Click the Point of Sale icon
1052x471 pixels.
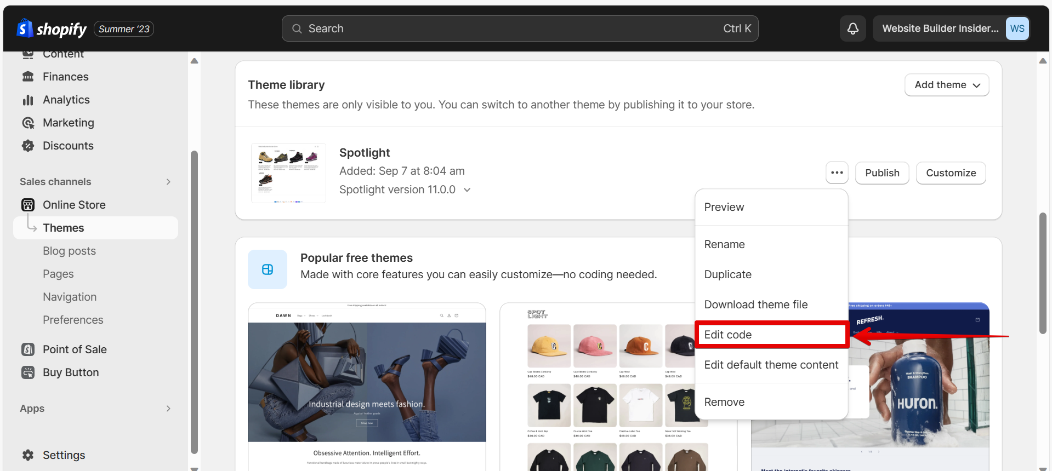tap(28, 349)
